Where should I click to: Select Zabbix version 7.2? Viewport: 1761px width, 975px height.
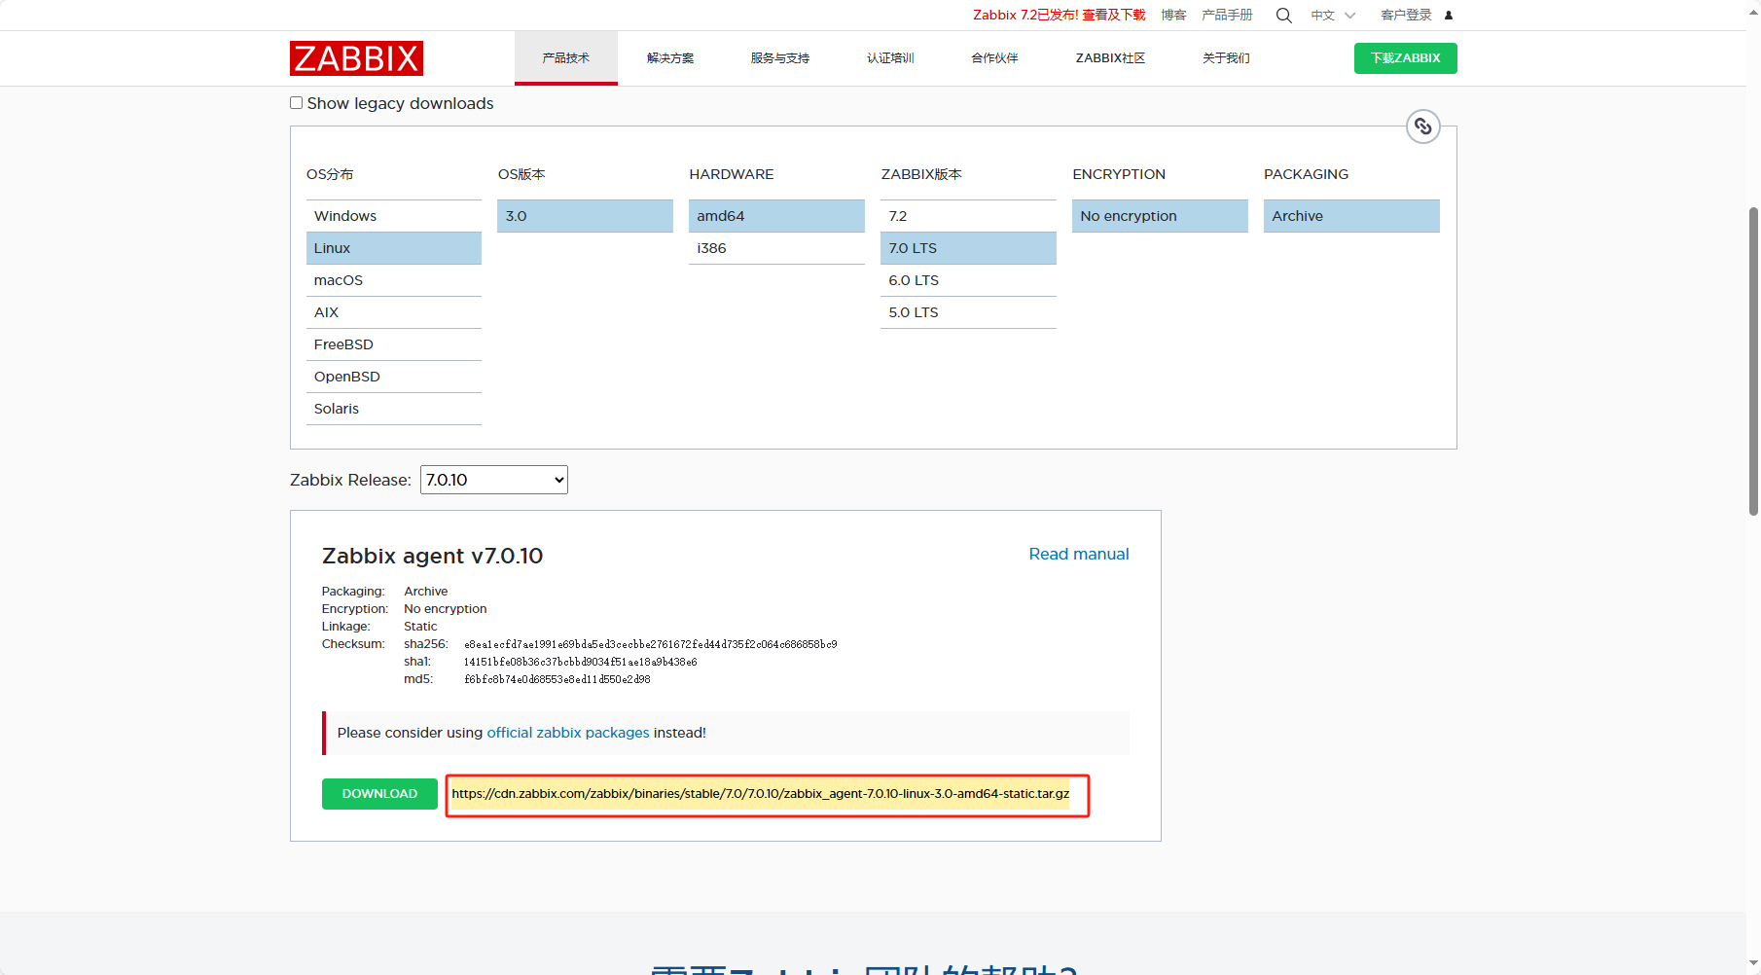pos(968,216)
